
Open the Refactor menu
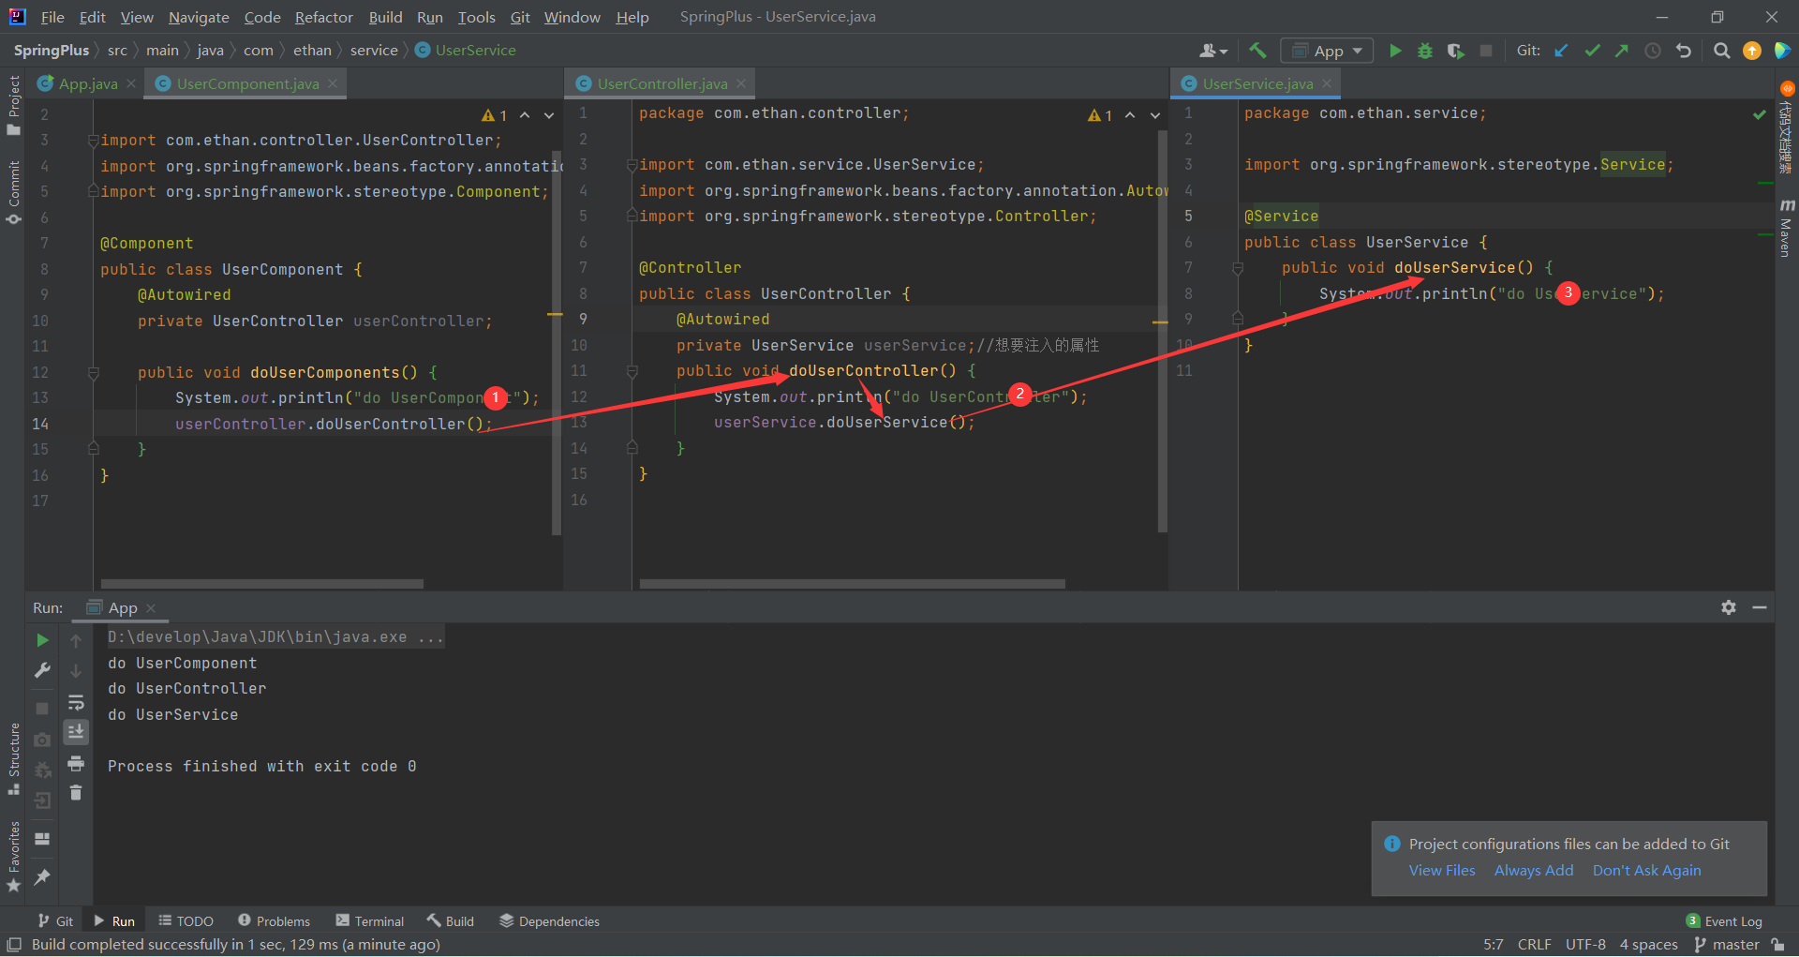tap(323, 17)
